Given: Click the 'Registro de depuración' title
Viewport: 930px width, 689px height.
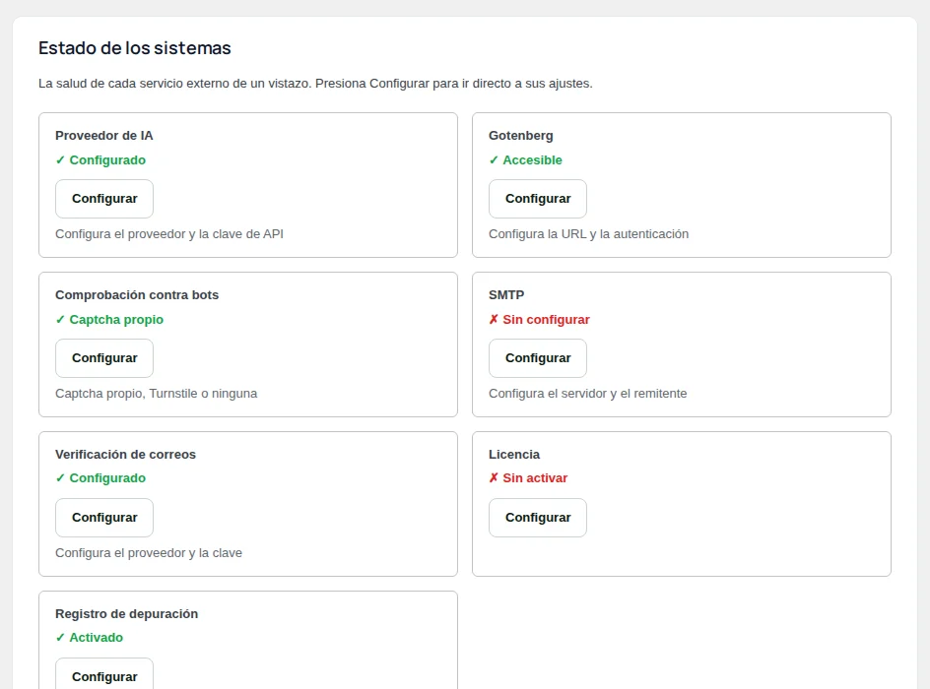Looking at the screenshot, I should click(x=126, y=614).
